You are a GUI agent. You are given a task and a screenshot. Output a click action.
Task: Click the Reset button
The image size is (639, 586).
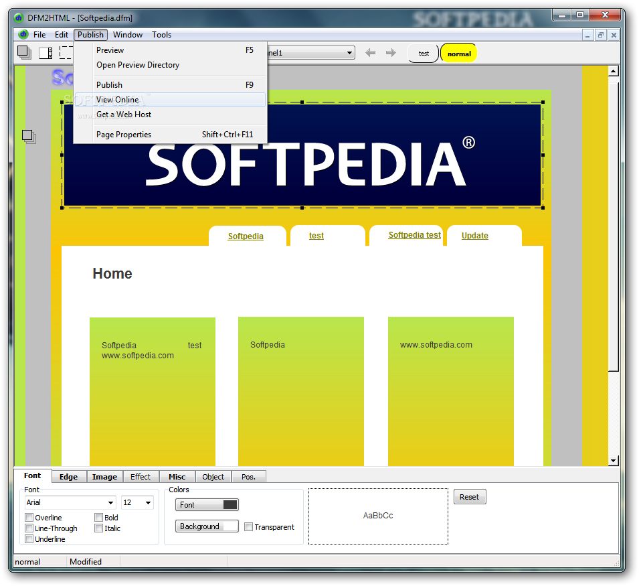(x=470, y=497)
